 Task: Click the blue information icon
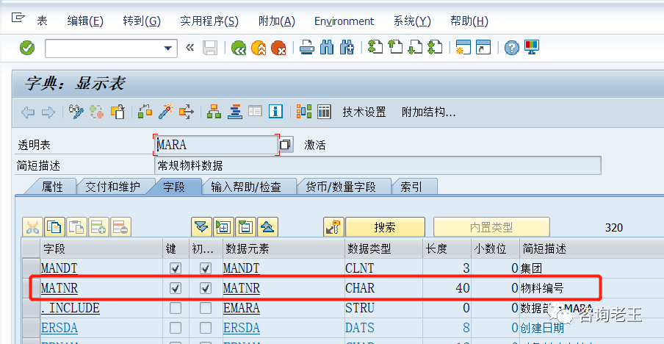click(x=275, y=112)
